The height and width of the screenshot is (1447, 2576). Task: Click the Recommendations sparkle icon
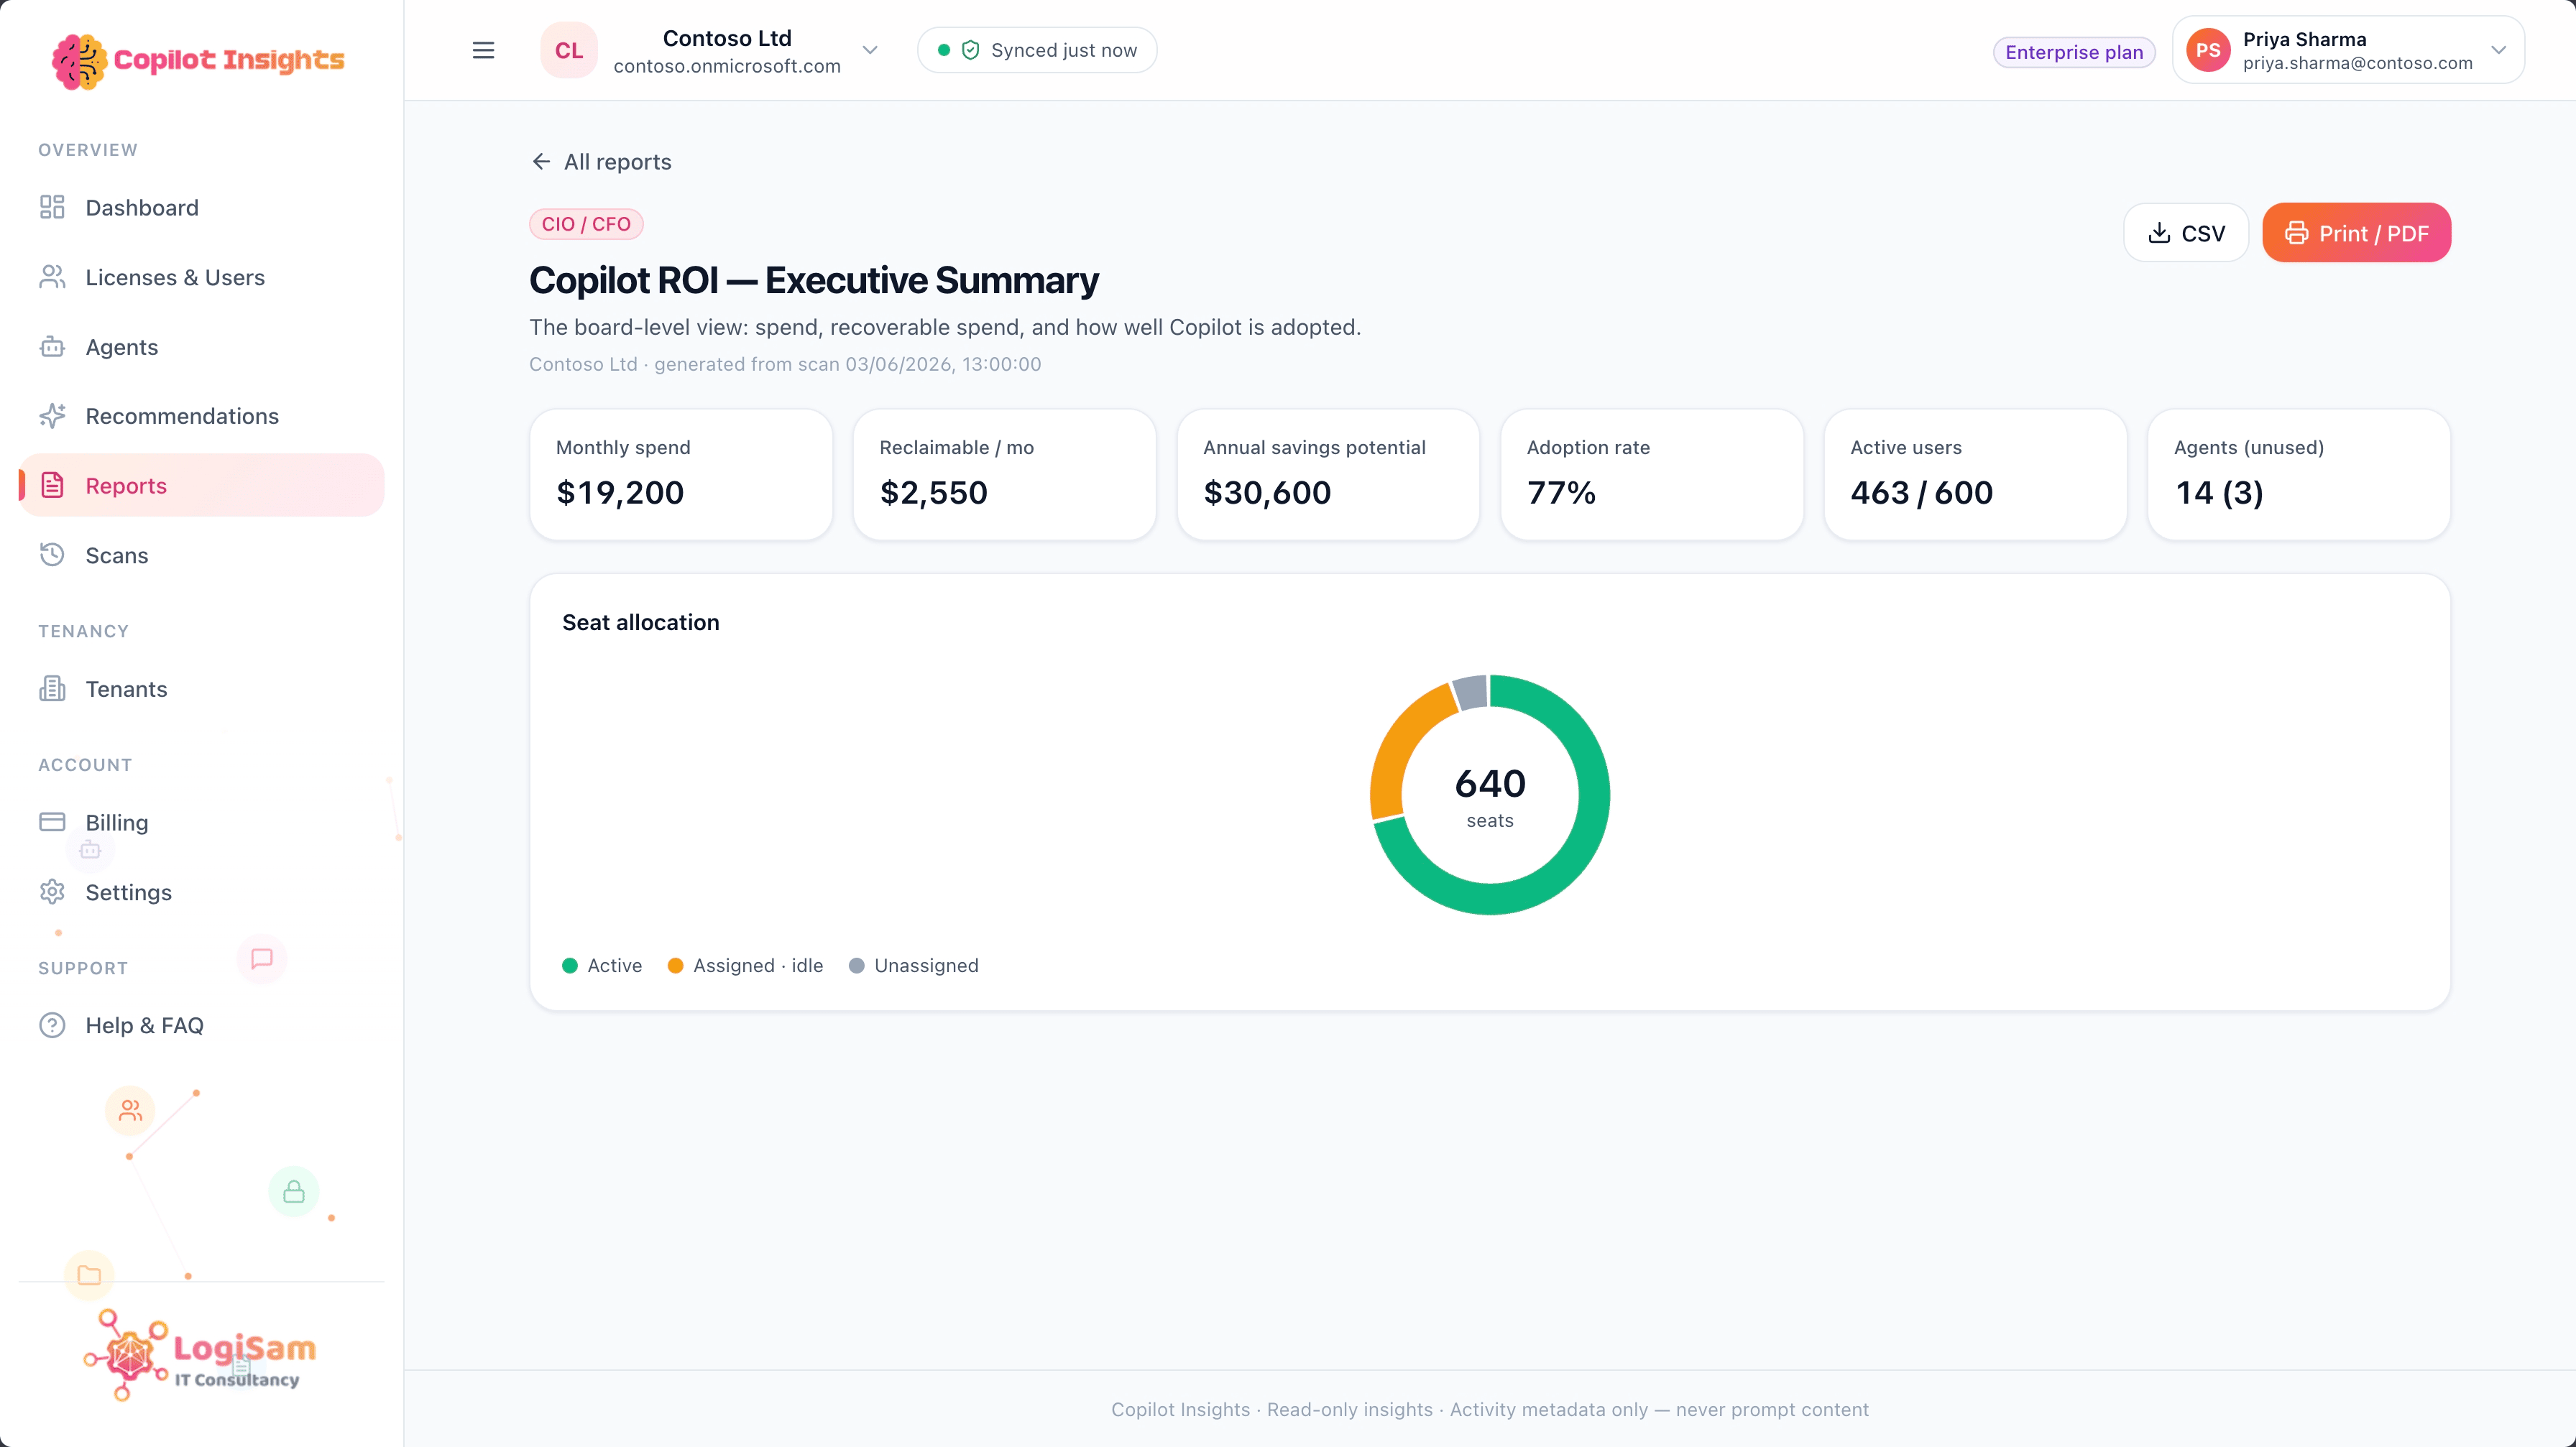tap(52, 416)
